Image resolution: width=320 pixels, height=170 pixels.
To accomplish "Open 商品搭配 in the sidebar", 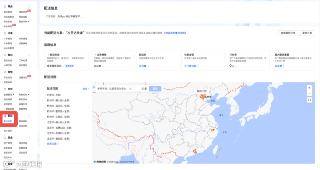I will click(23, 17).
